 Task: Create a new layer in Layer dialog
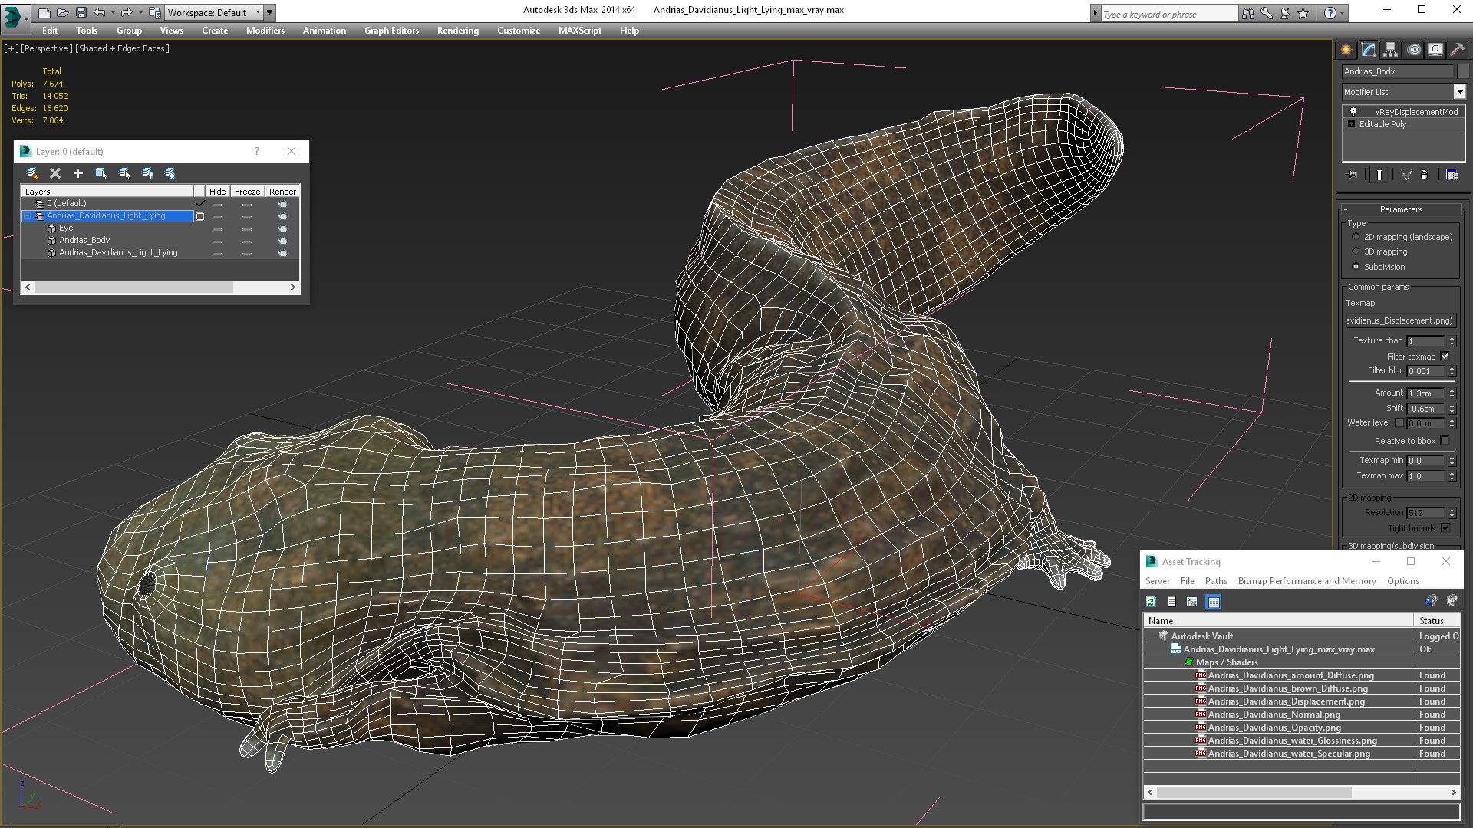coord(31,173)
